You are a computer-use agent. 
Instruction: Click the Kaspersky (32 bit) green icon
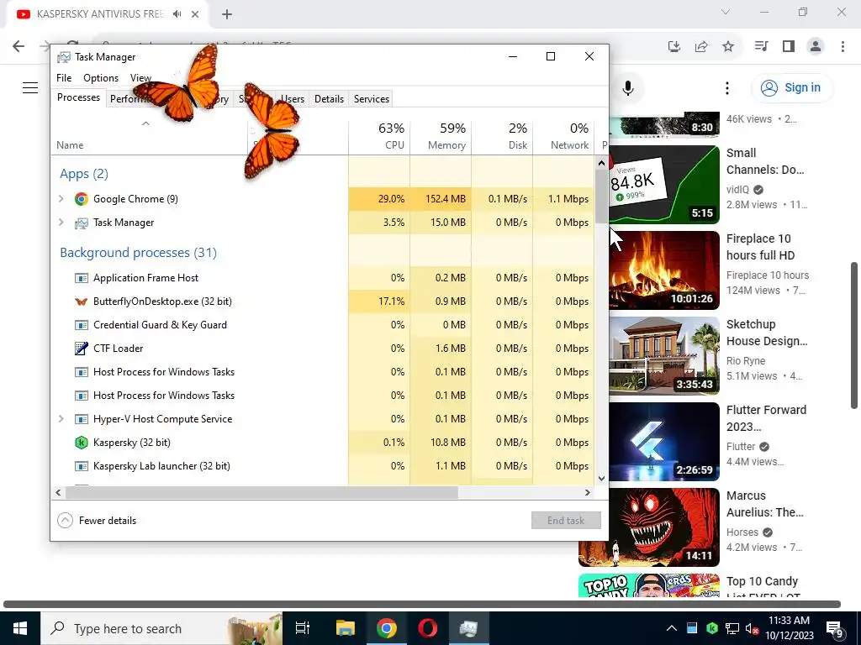pos(82,443)
